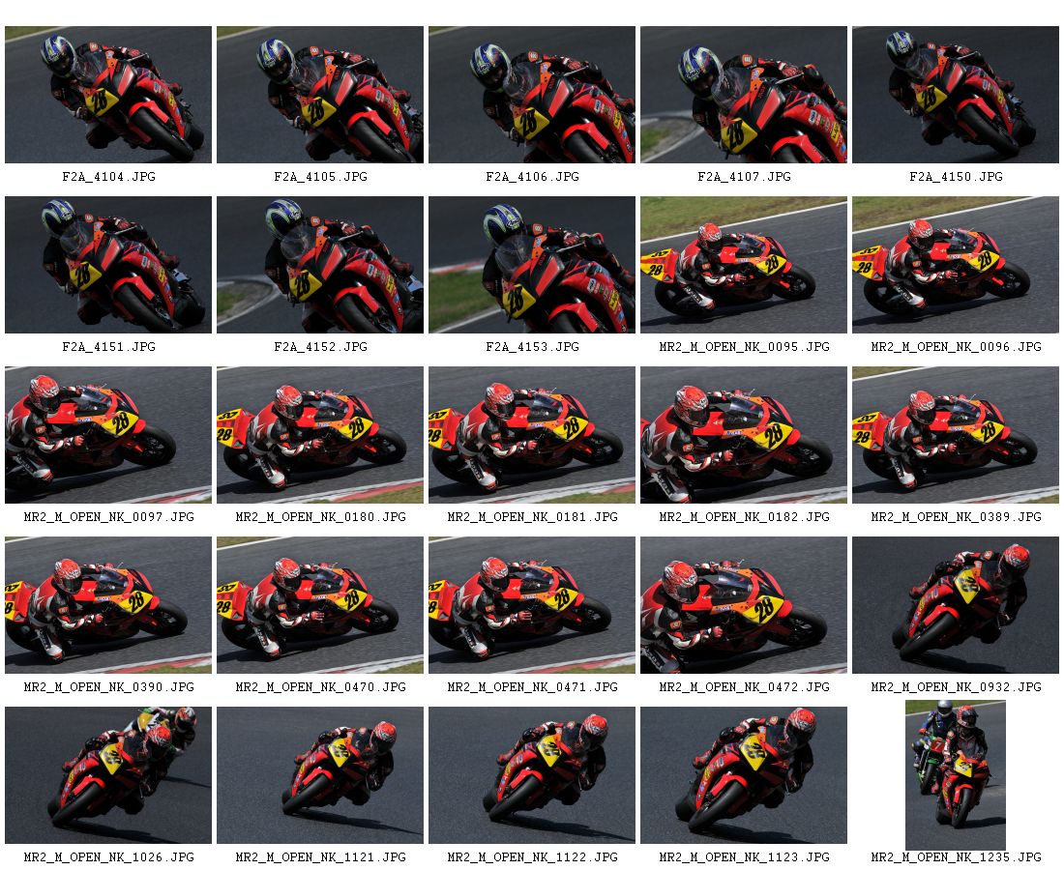This screenshot has height=870, width=1064.
Task: Open photo MR2_M_OPEN_NK_0390.JPG
Action: 108,605
